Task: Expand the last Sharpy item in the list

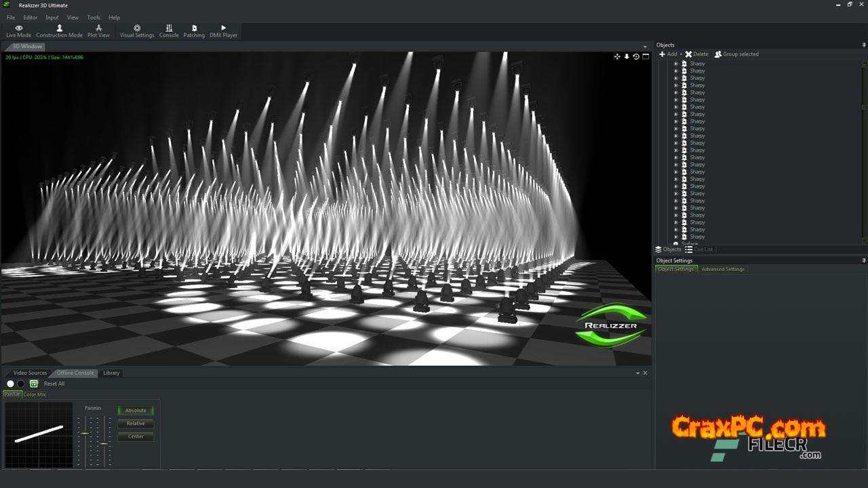Action: point(675,237)
